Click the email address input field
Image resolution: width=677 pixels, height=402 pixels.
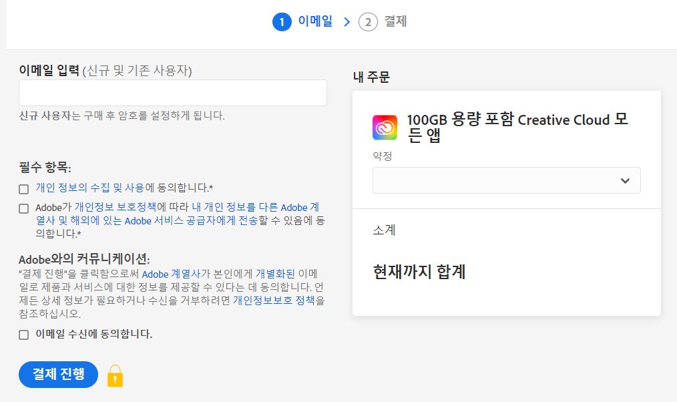pos(173,93)
